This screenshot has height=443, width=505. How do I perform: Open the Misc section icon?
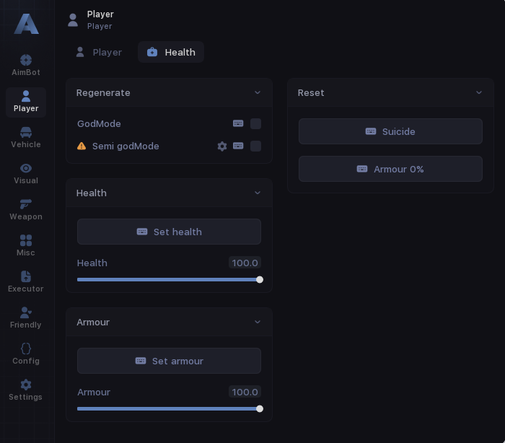[26, 241]
